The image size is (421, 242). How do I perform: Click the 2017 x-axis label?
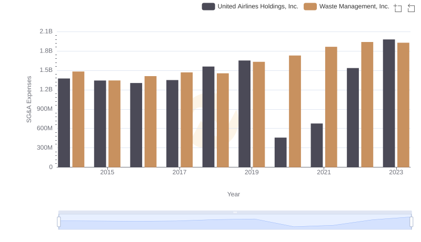pyautogui.click(x=179, y=172)
